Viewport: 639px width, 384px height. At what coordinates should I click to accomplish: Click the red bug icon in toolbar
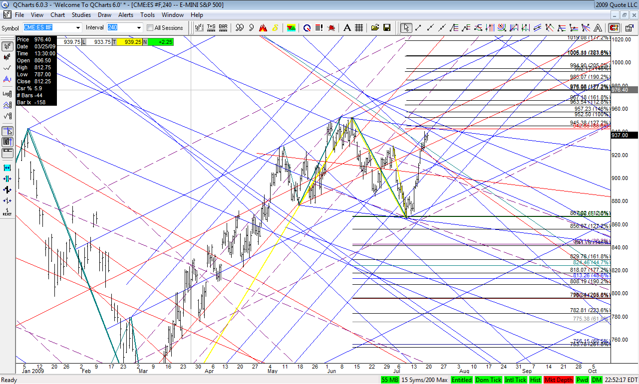tap(331, 28)
